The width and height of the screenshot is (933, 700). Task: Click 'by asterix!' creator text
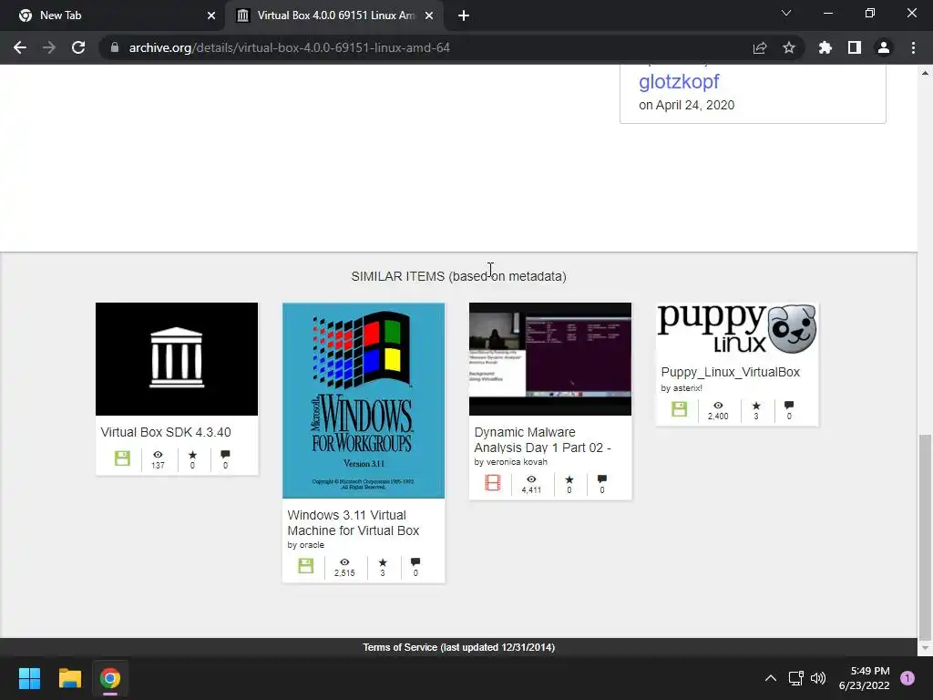click(x=682, y=388)
